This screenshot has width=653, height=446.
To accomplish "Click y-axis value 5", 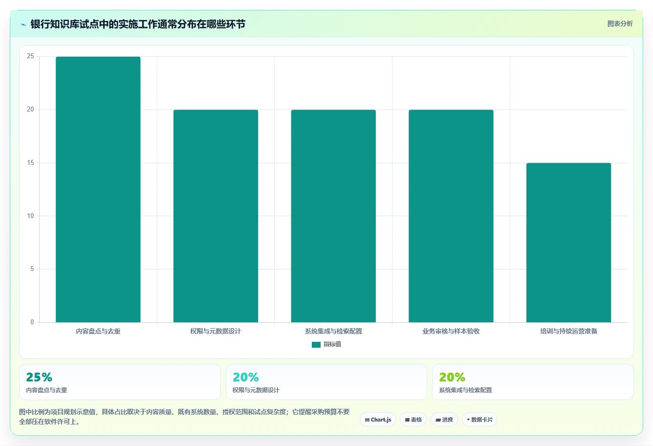I will [x=32, y=269].
